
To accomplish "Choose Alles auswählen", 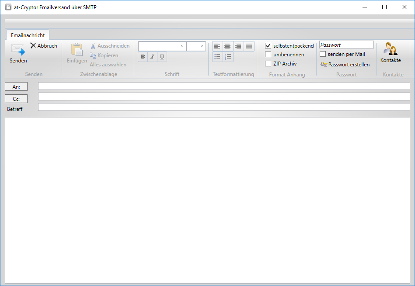I will (108, 65).
